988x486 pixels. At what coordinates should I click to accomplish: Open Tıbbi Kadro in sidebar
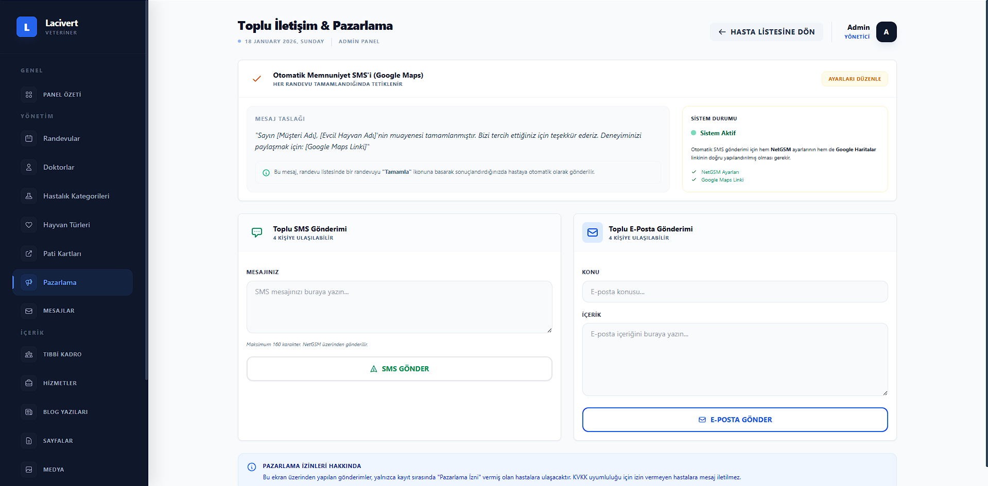tap(62, 354)
